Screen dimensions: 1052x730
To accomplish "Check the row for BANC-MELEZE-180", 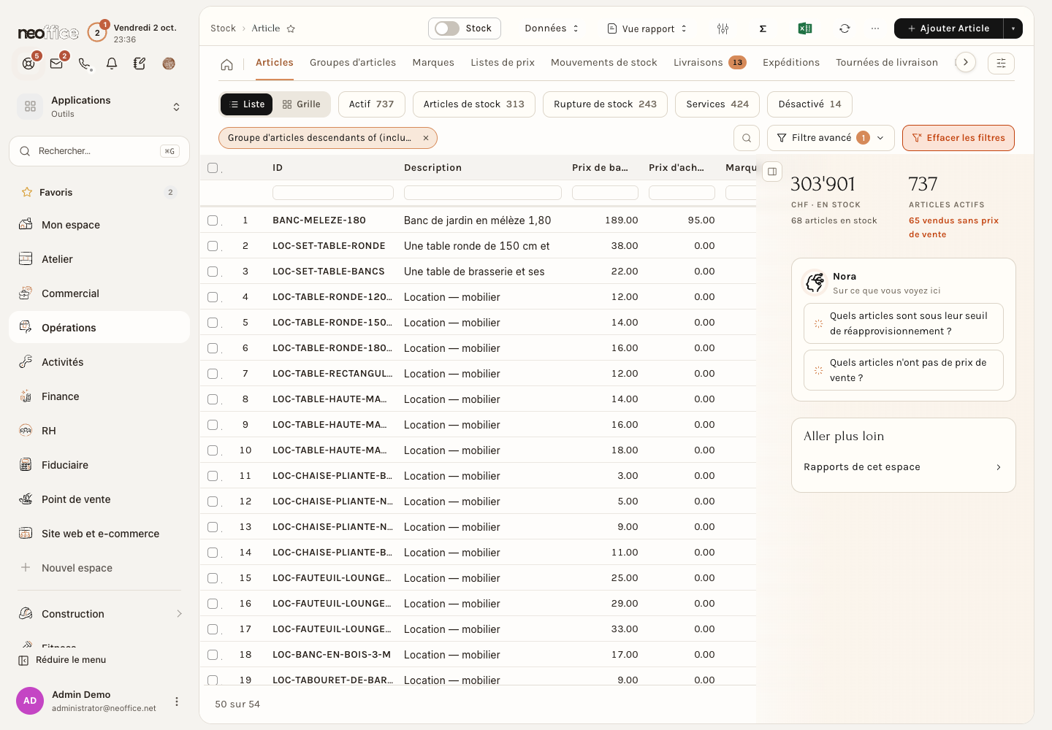I will tap(213, 220).
